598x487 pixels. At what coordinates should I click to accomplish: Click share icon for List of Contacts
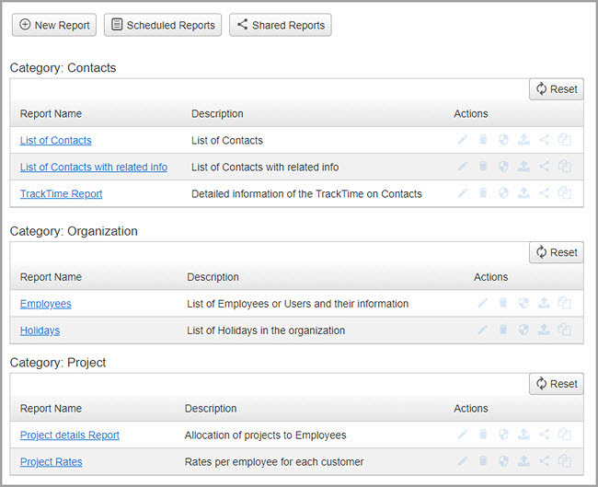[544, 141]
